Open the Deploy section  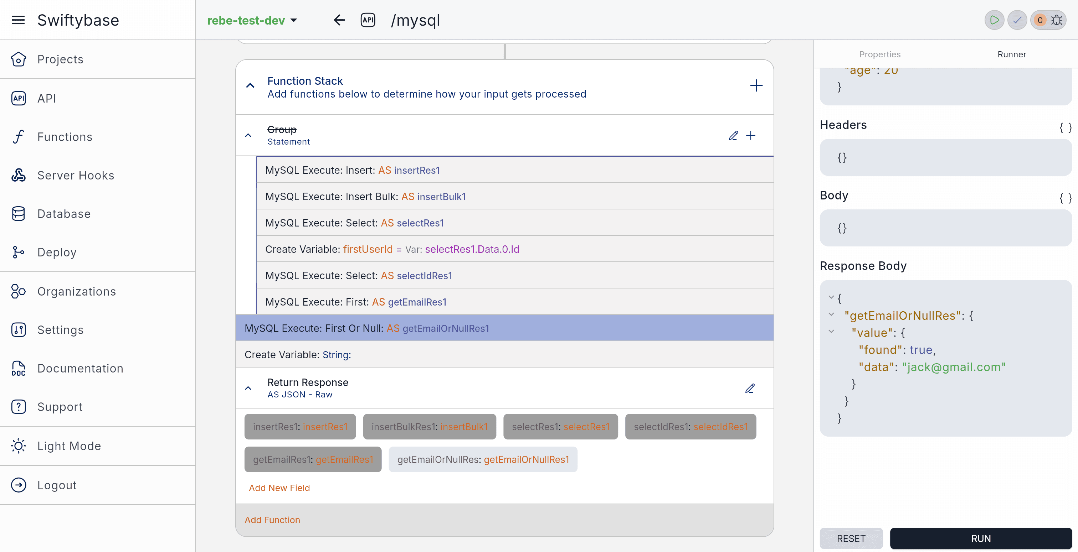pos(97,252)
